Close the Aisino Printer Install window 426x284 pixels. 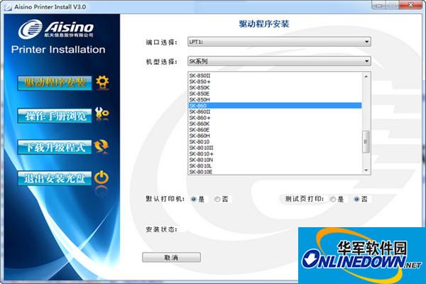click(410, 5)
